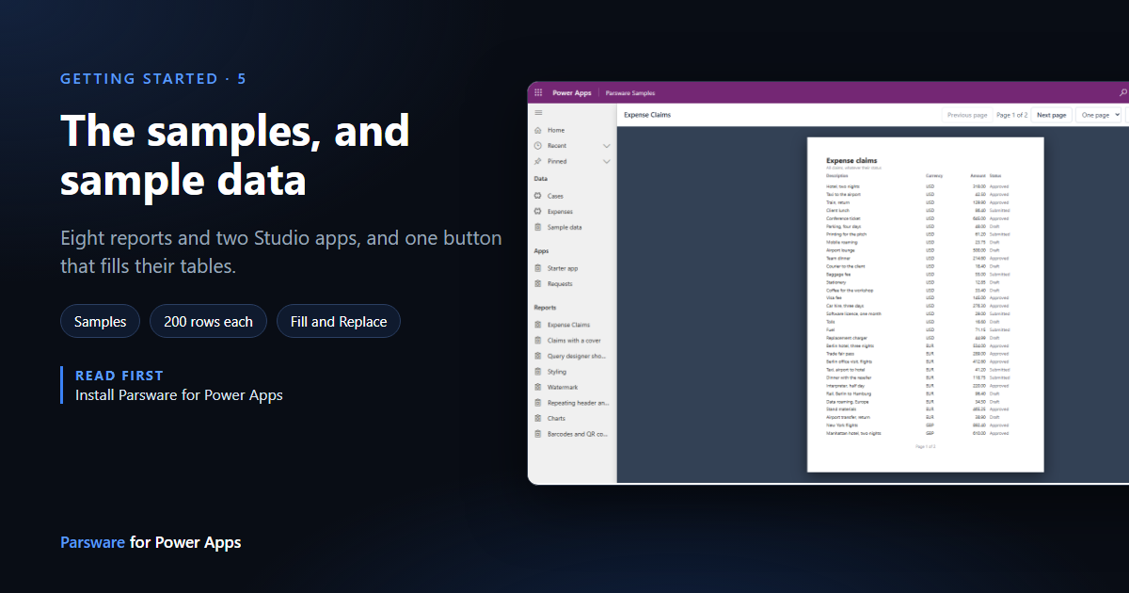Follow the Install Parsware for Power Apps link
The image size is (1129, 593).
click(179, 395)
